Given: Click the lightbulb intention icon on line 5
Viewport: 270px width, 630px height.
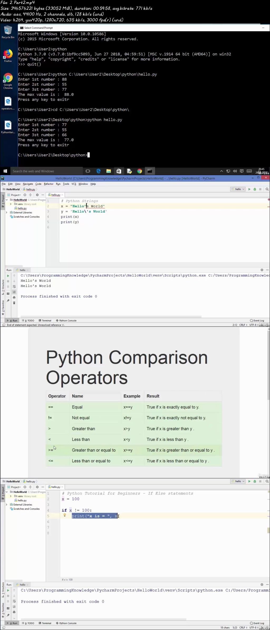Looking at the screenshot, I should click(65, 515).
